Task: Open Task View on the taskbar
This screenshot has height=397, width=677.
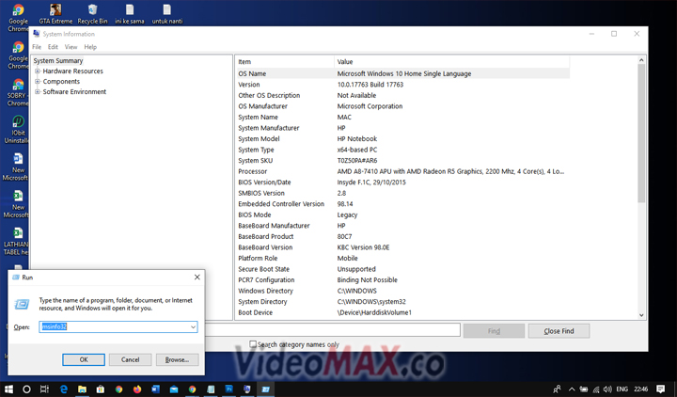Action: pyautogui.click(x=44, y=389)
